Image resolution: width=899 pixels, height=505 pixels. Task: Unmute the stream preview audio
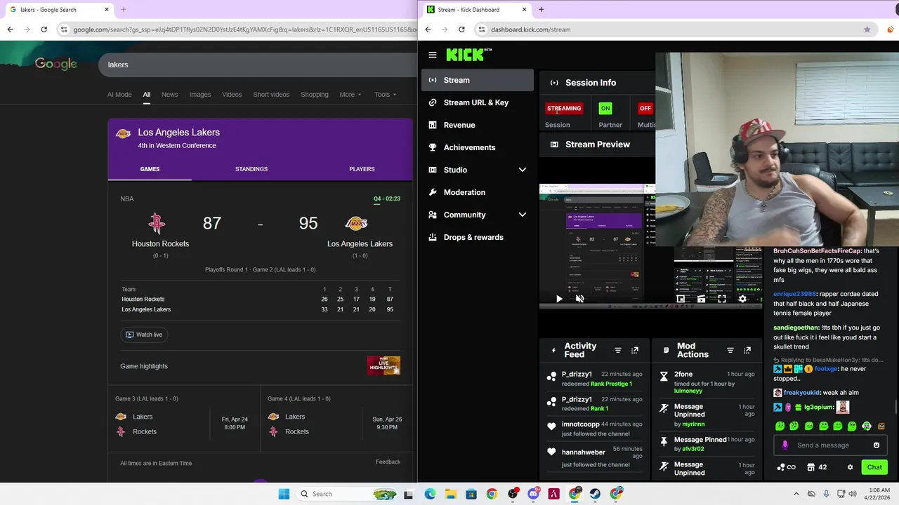(579, 299)
